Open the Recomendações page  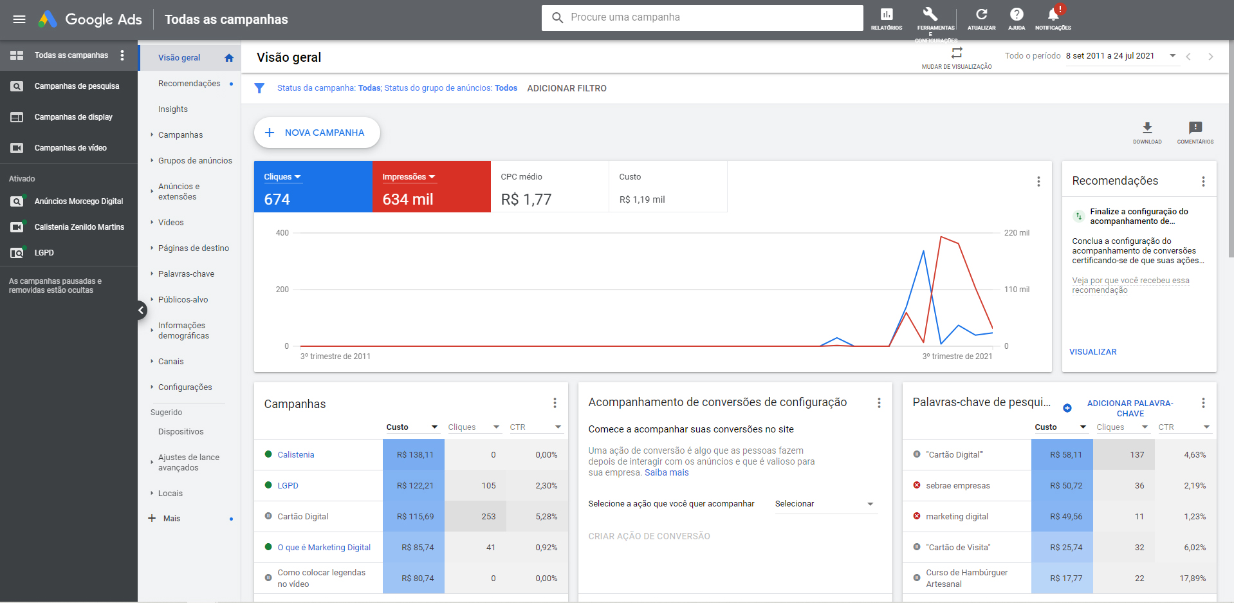pos(189,84)
